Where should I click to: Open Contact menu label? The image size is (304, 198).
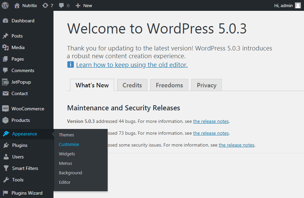20,93
